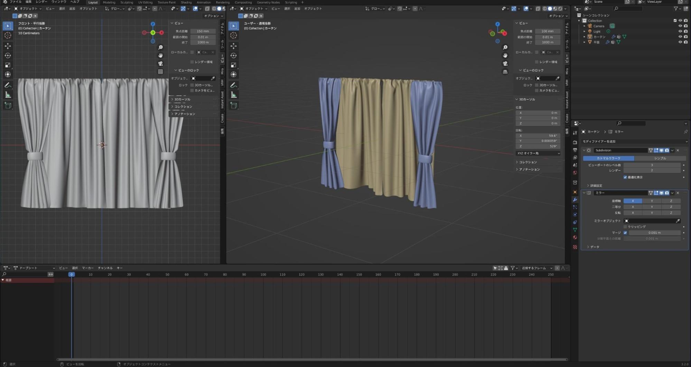Enable Z under 二等分 in ミラー
Screen dimensions: 691x367
coord(671,207)
